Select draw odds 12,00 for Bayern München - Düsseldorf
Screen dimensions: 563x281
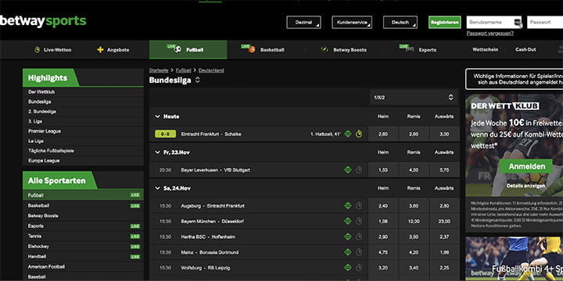click(x=414, y=222)
